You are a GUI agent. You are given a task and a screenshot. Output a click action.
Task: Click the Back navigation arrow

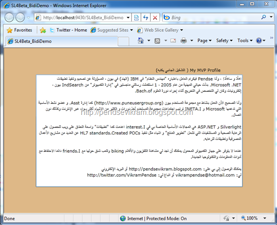pos(9,17)
